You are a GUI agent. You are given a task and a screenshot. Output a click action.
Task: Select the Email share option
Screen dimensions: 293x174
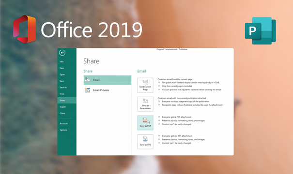click(108, 80)
